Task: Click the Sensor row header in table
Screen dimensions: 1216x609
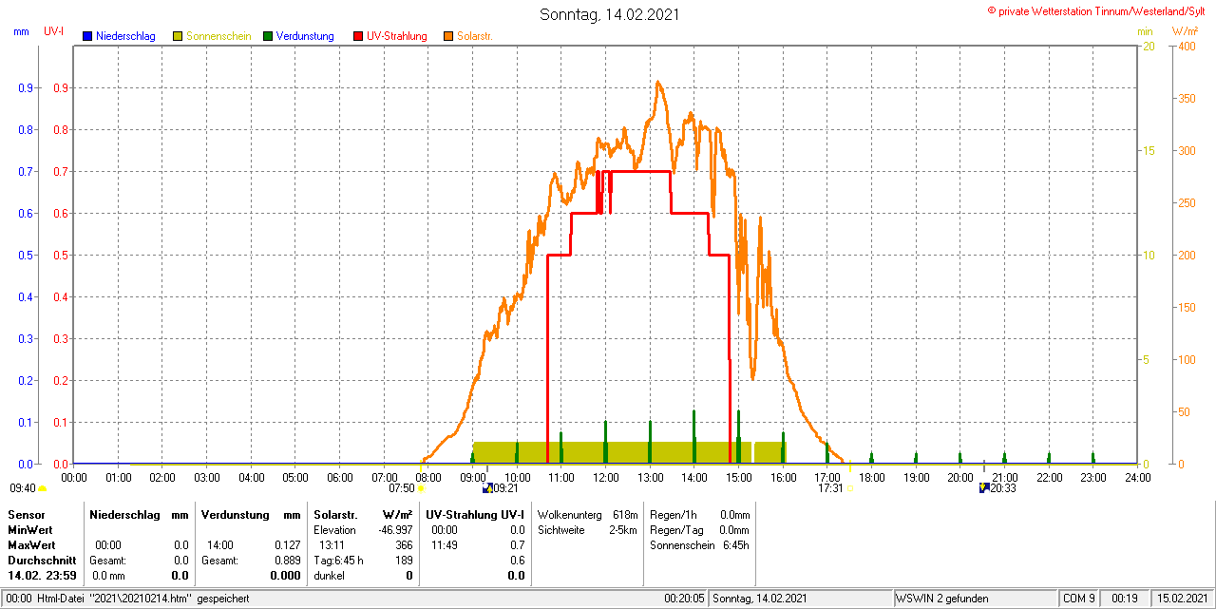Action: click(26, 514)
